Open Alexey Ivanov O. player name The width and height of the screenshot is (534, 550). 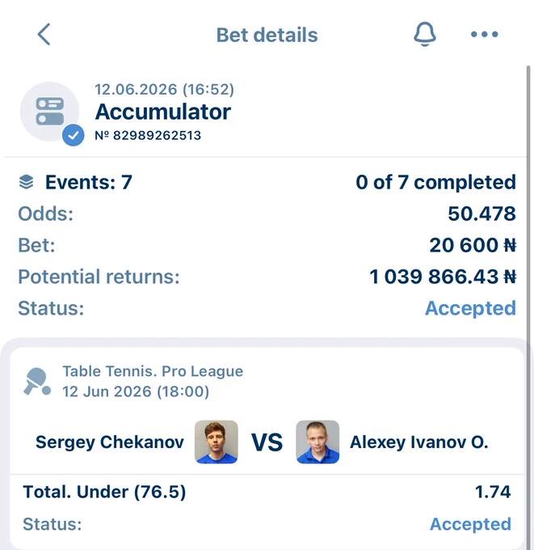coord(418,442)
